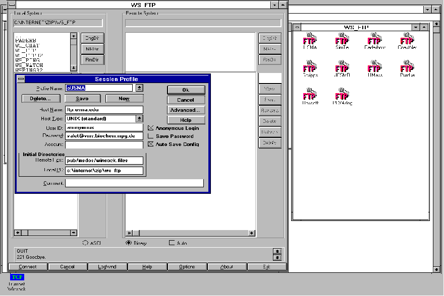The width and height of the screenshot is (444, 296).
Task: Open Options from the bottom button bar
Action: click(x=188, y=267)
